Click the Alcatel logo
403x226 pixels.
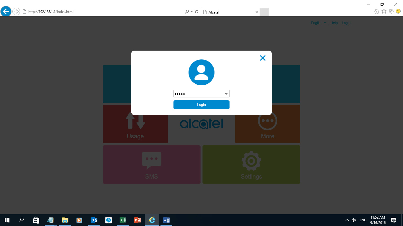(x=201, y=124)
